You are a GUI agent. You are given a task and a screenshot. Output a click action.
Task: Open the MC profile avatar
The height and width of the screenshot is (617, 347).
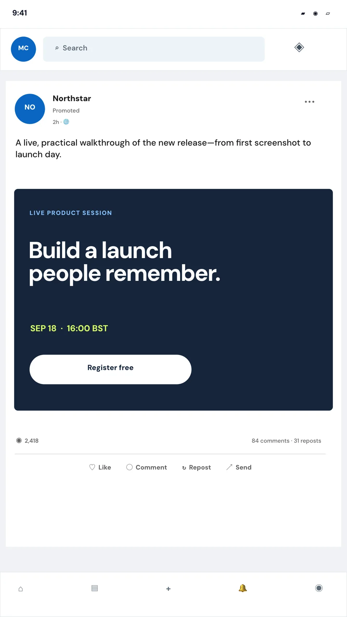[23, 49]
